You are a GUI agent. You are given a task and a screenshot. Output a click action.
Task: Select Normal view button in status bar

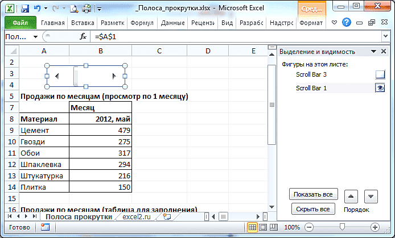click(253, 227)
